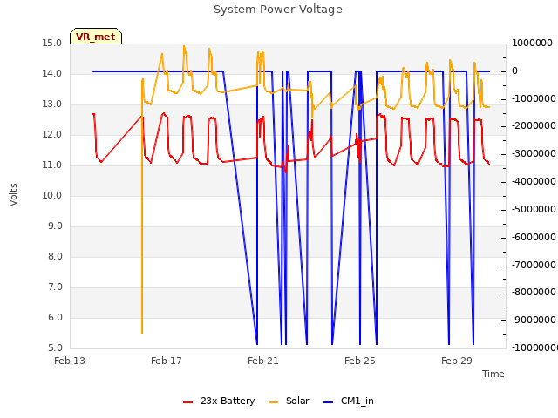Click the -8000000 right-axis label
558x418 pixels.
(x=534, y=293)
